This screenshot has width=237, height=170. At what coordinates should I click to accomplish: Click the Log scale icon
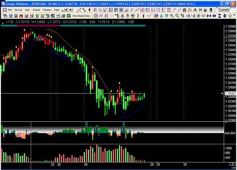(x=193, y=16)
